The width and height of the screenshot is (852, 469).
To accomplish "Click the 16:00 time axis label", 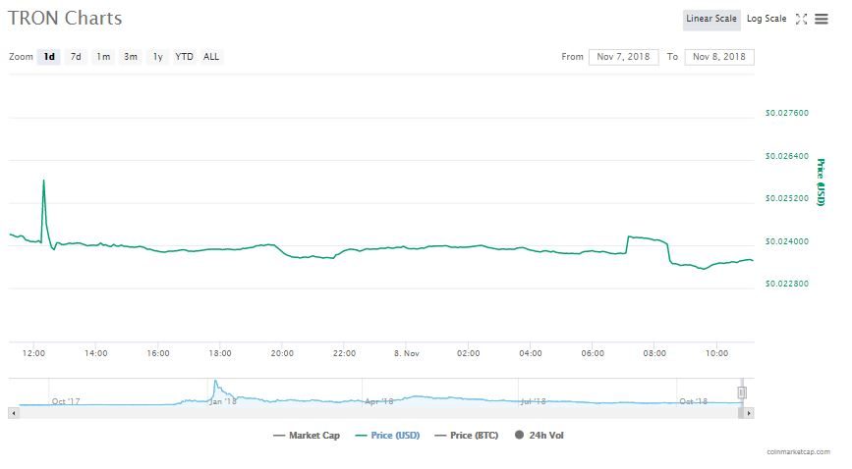I will click(158, 353).
